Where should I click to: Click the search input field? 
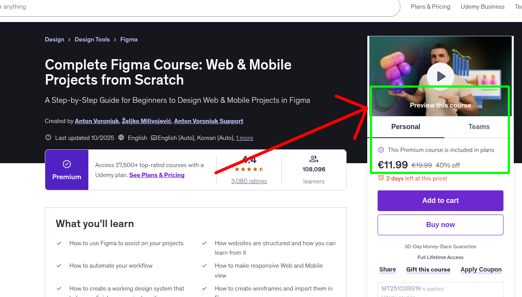(x=172, y=6)
